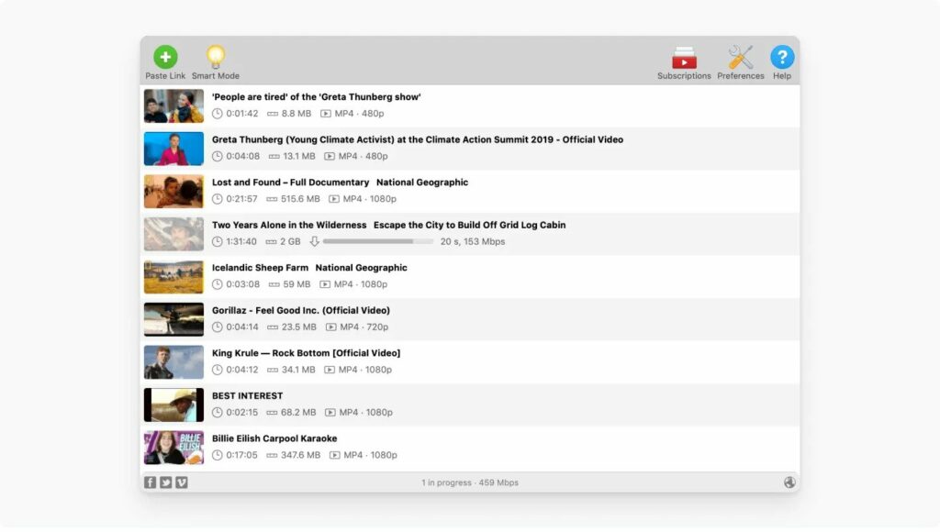Screen dimensions: 940x532
Task: Click the Two Years Alone download progress bar
Action: [377, 241]
